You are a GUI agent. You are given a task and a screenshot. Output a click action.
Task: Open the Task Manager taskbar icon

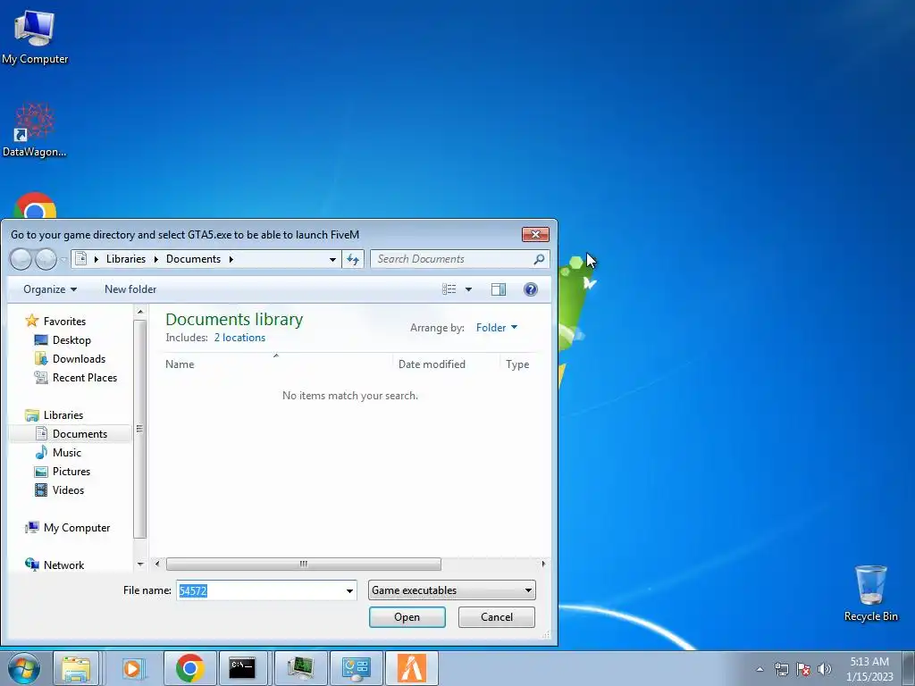300,668
